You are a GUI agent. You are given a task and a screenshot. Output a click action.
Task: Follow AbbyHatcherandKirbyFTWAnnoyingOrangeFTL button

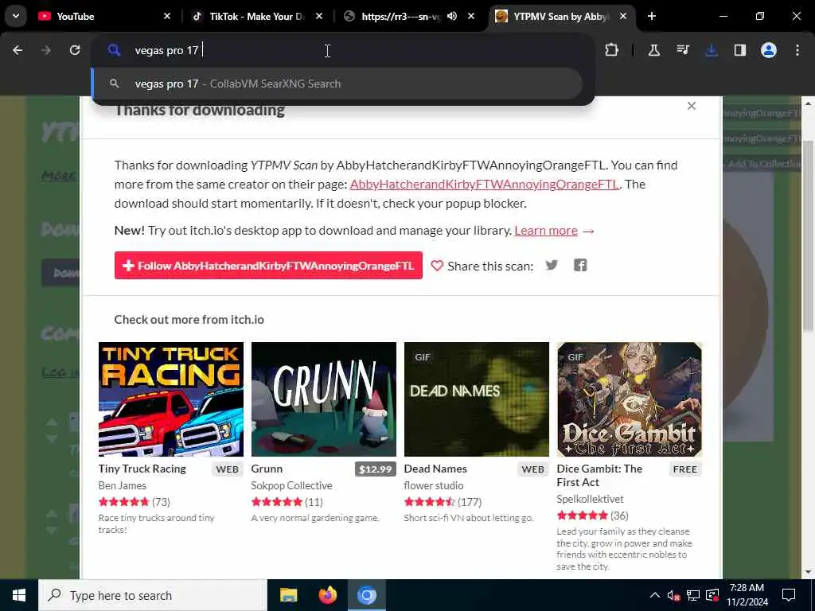(x=268, y=266)
